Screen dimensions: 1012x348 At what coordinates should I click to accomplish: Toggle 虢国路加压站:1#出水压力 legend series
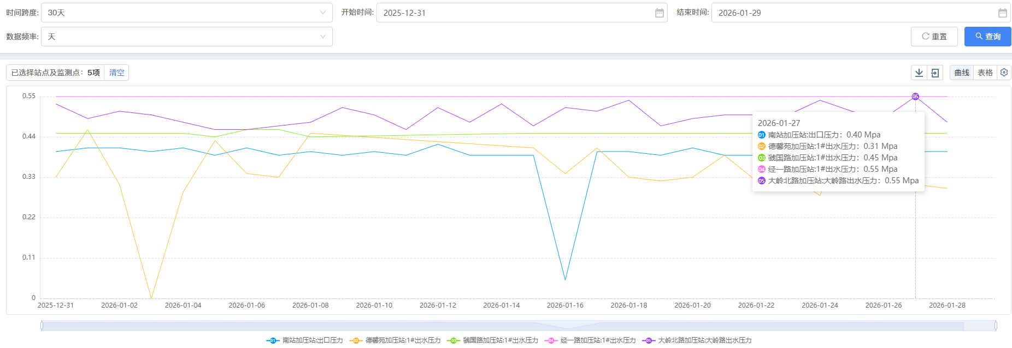tap(492, 340)
